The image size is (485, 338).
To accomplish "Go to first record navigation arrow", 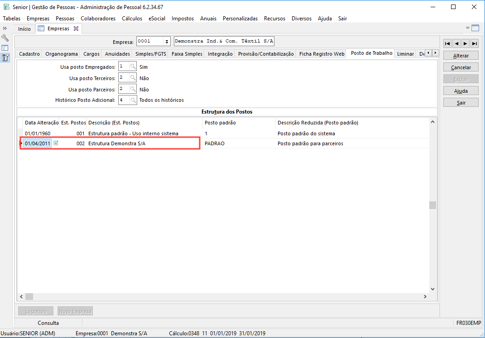I will coord(447,43).
